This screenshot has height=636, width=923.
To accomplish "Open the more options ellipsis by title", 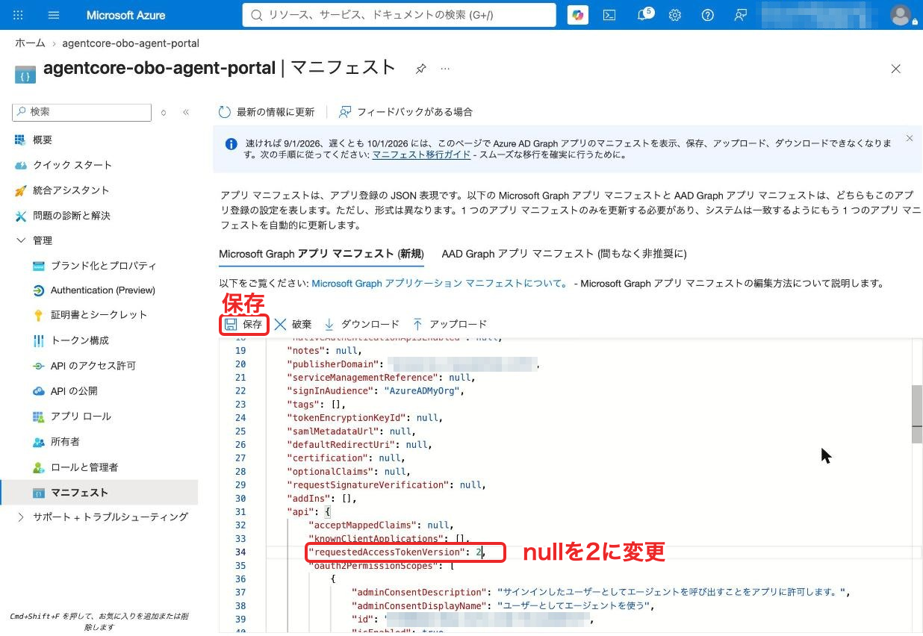I will (445, 69).
